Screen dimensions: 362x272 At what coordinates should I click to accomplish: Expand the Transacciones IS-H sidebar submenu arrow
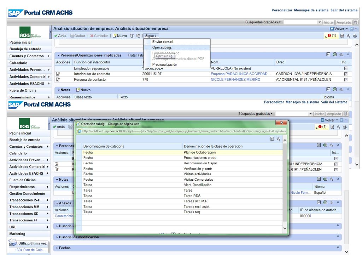pyautogui.click(x=48, y=200)
